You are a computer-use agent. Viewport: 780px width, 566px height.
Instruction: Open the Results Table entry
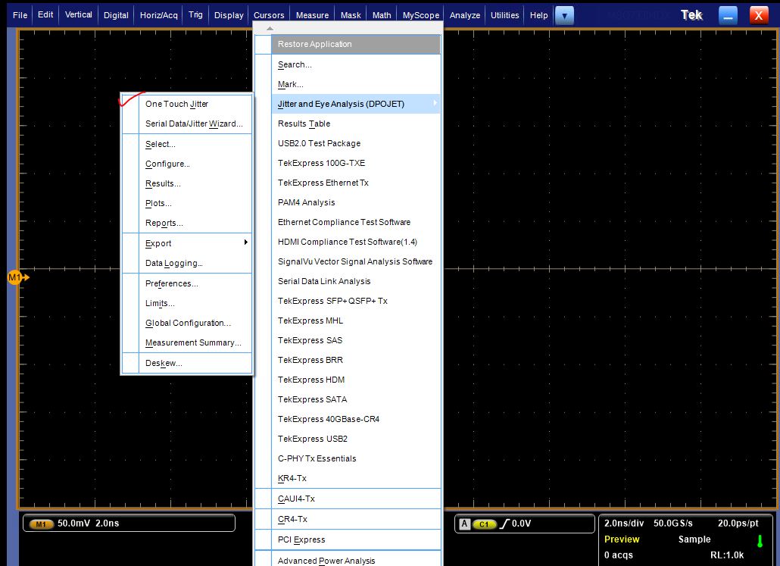click(x=304, y=124)
